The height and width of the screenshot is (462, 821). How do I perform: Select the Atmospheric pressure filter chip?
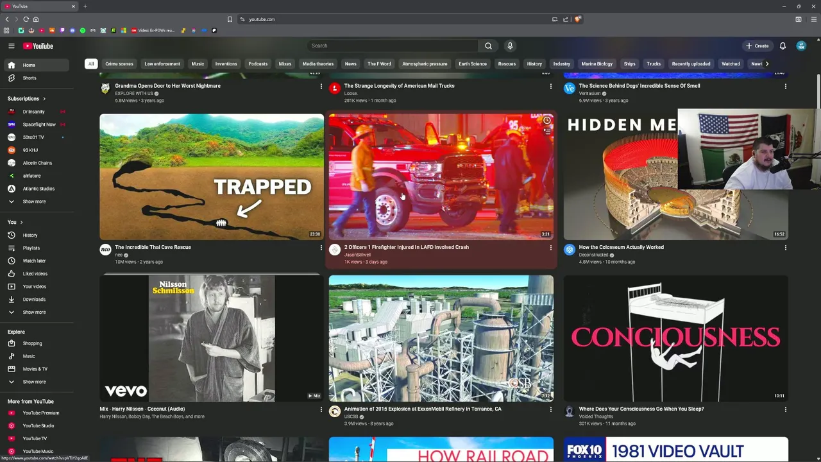pos(425,64)
